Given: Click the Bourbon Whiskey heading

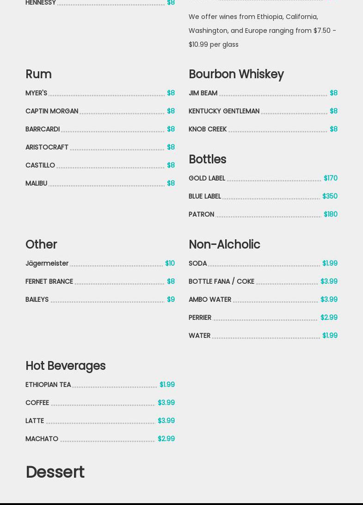Looking at the screenshot, I should (x=236, y=74).
